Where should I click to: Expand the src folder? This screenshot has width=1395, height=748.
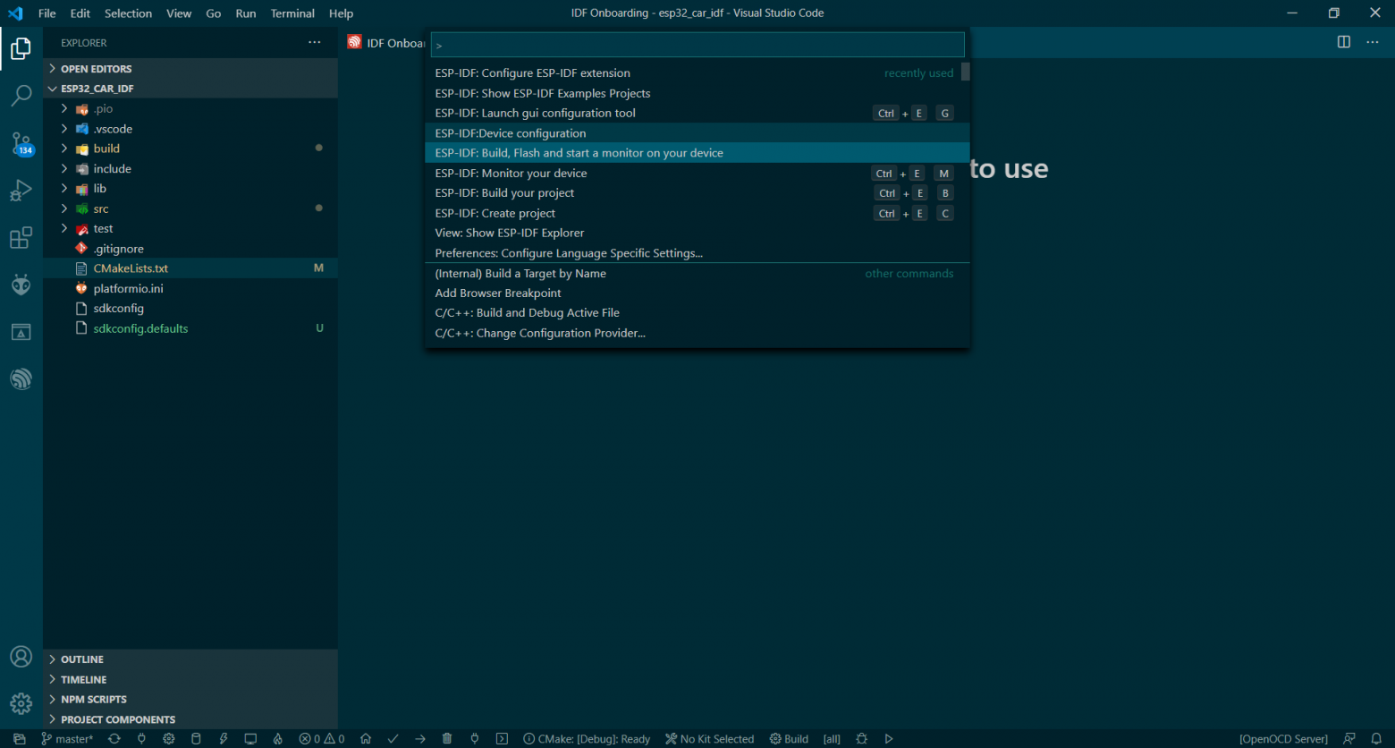pos(190,208)
